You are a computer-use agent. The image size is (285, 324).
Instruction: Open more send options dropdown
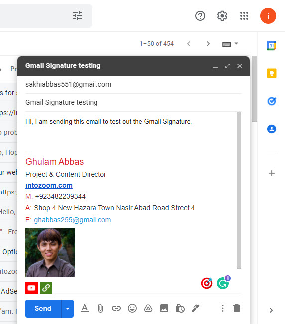(x=68, y=308)
